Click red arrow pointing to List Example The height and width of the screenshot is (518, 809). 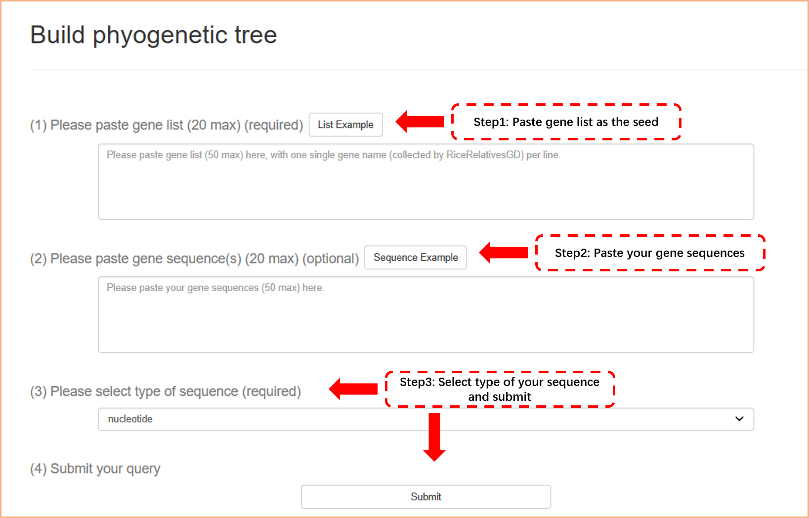point(420,122)
